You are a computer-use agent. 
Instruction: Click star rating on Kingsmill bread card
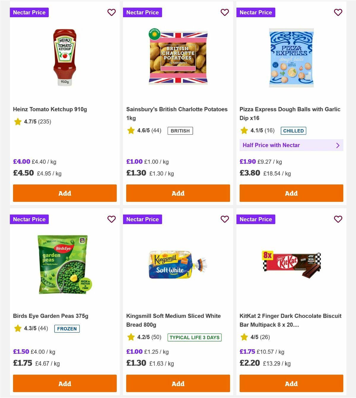pos(131,337)
